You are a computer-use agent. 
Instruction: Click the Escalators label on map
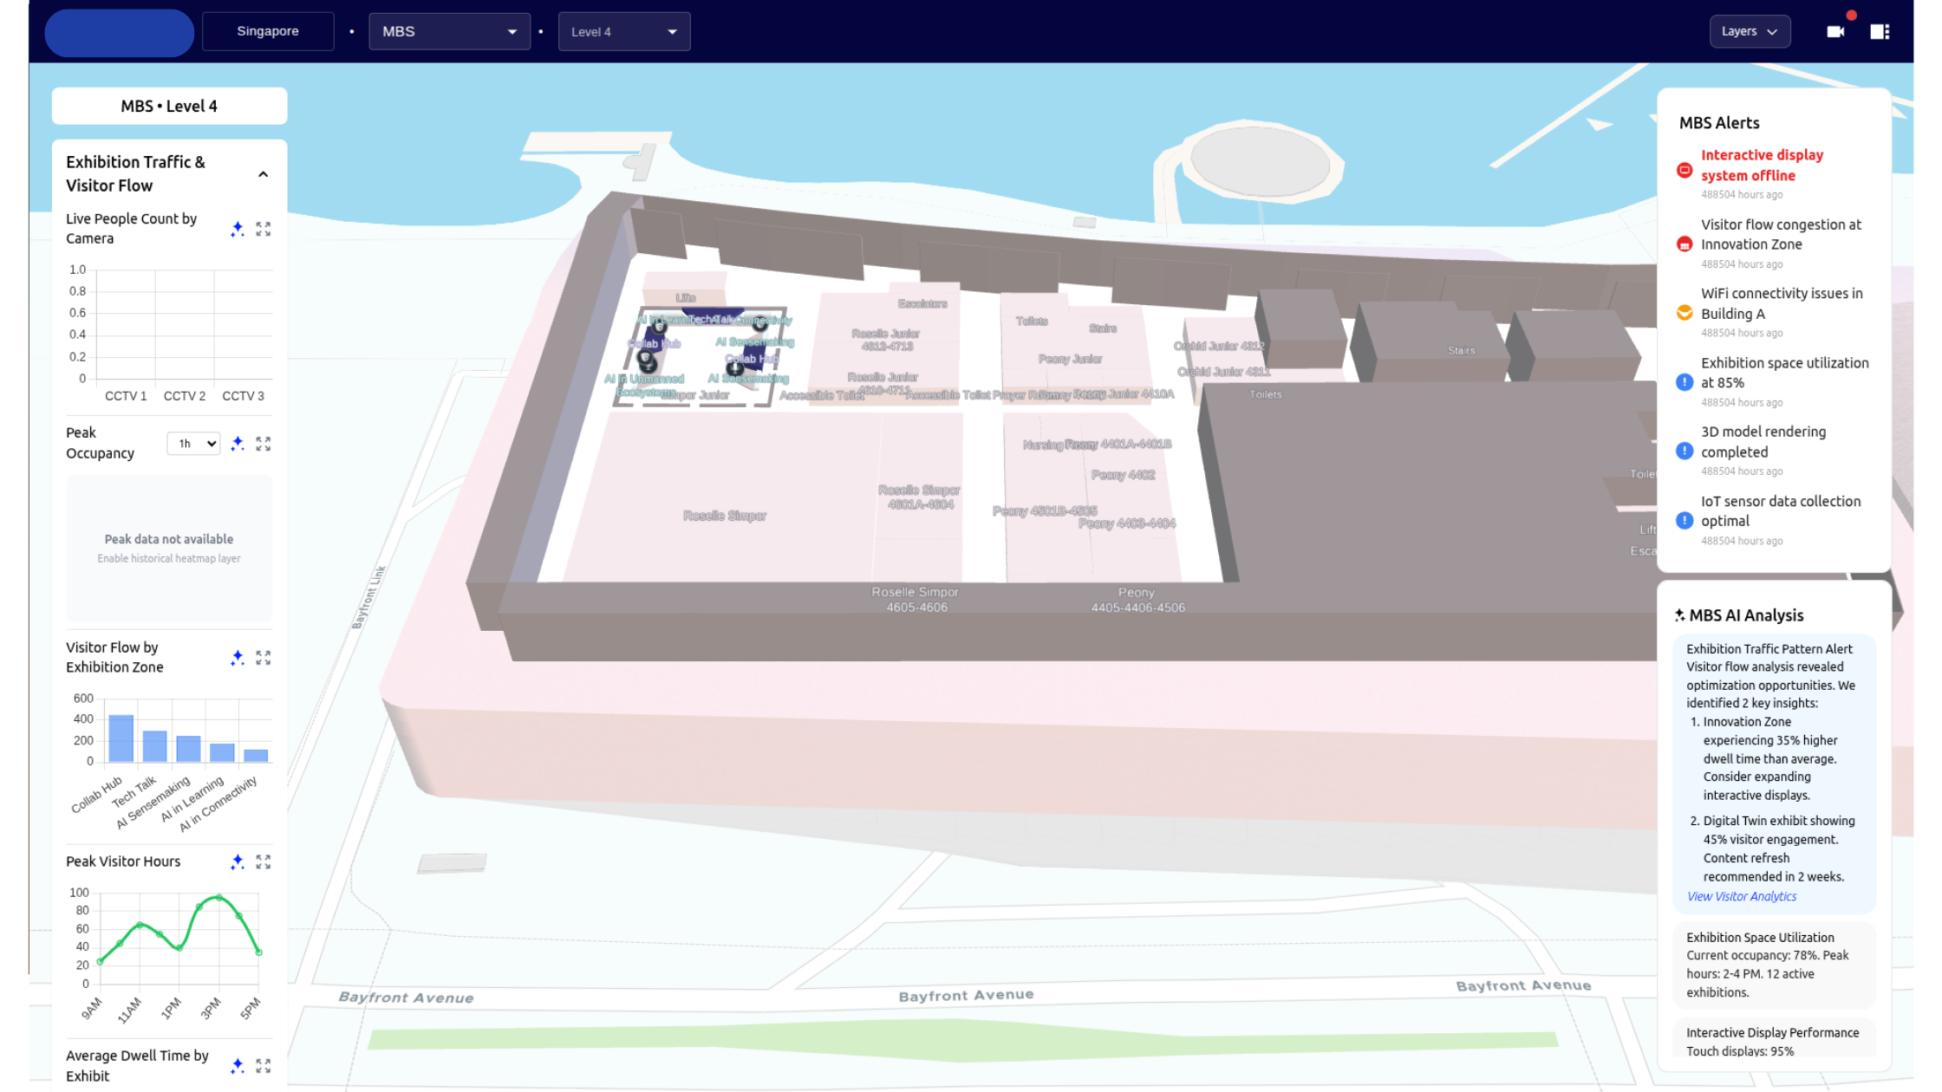922,303
